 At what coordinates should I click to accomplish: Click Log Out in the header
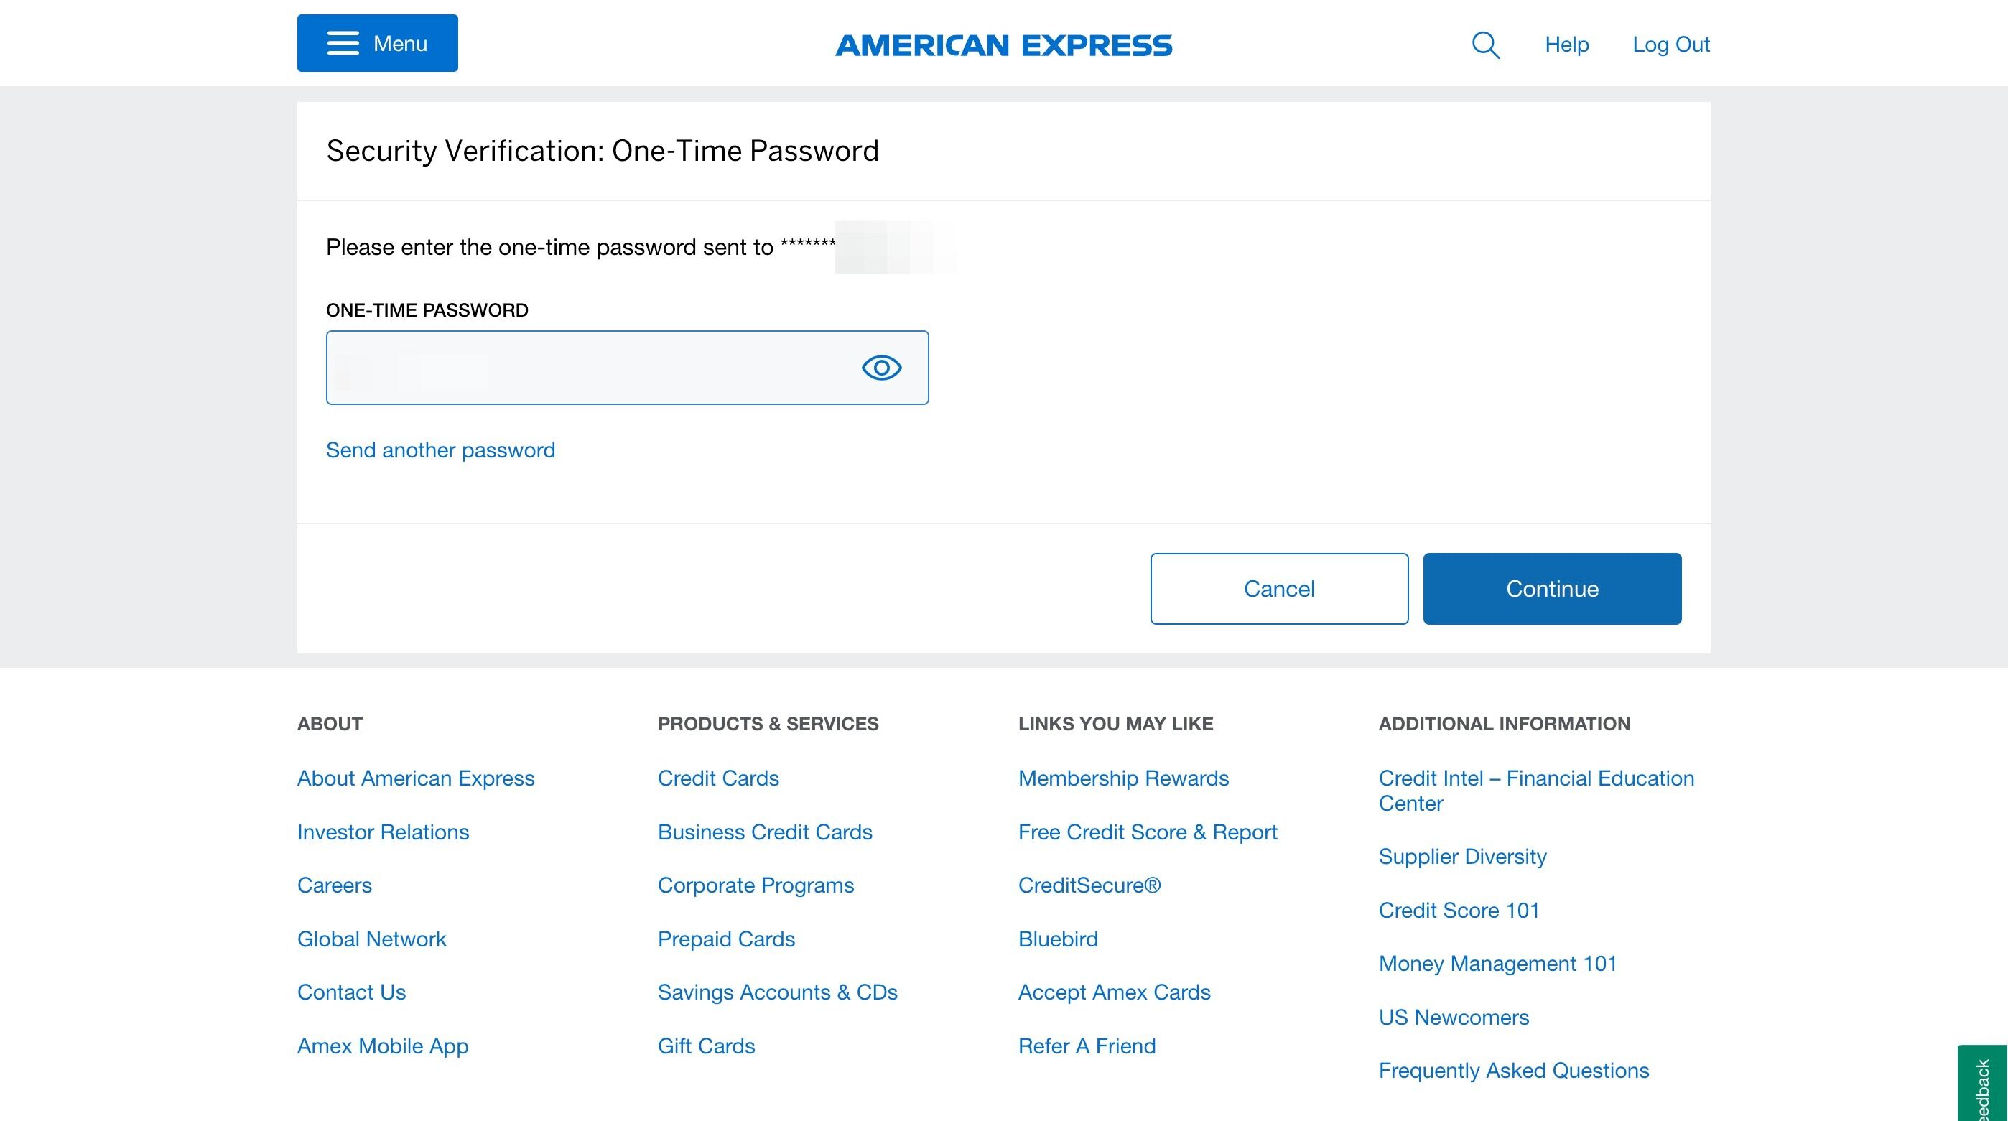tap(1670, 45)
